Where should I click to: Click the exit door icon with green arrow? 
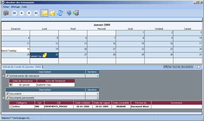(76, 13)
